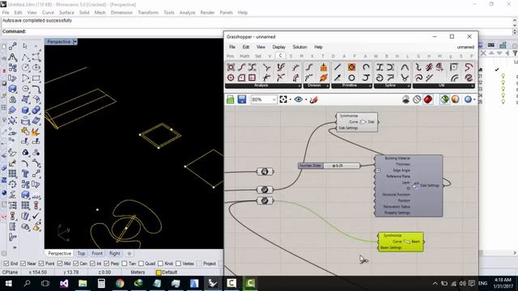The width and height of the screenshot is (518, 291).
Task: Open Grasshopper file icon in canvas toolbar
Action: (230, 99)
